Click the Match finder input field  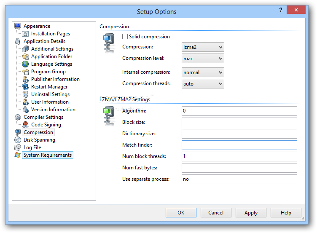click(239, 145)
